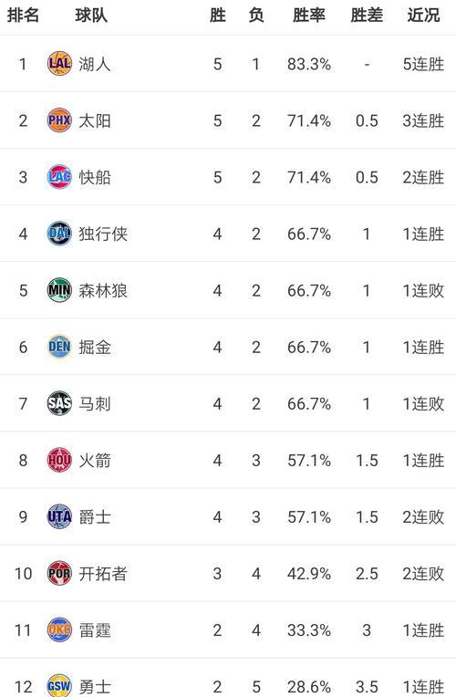Screen dimensions: 456x697
Task: Click the 排名 column header
Action: 23,16
